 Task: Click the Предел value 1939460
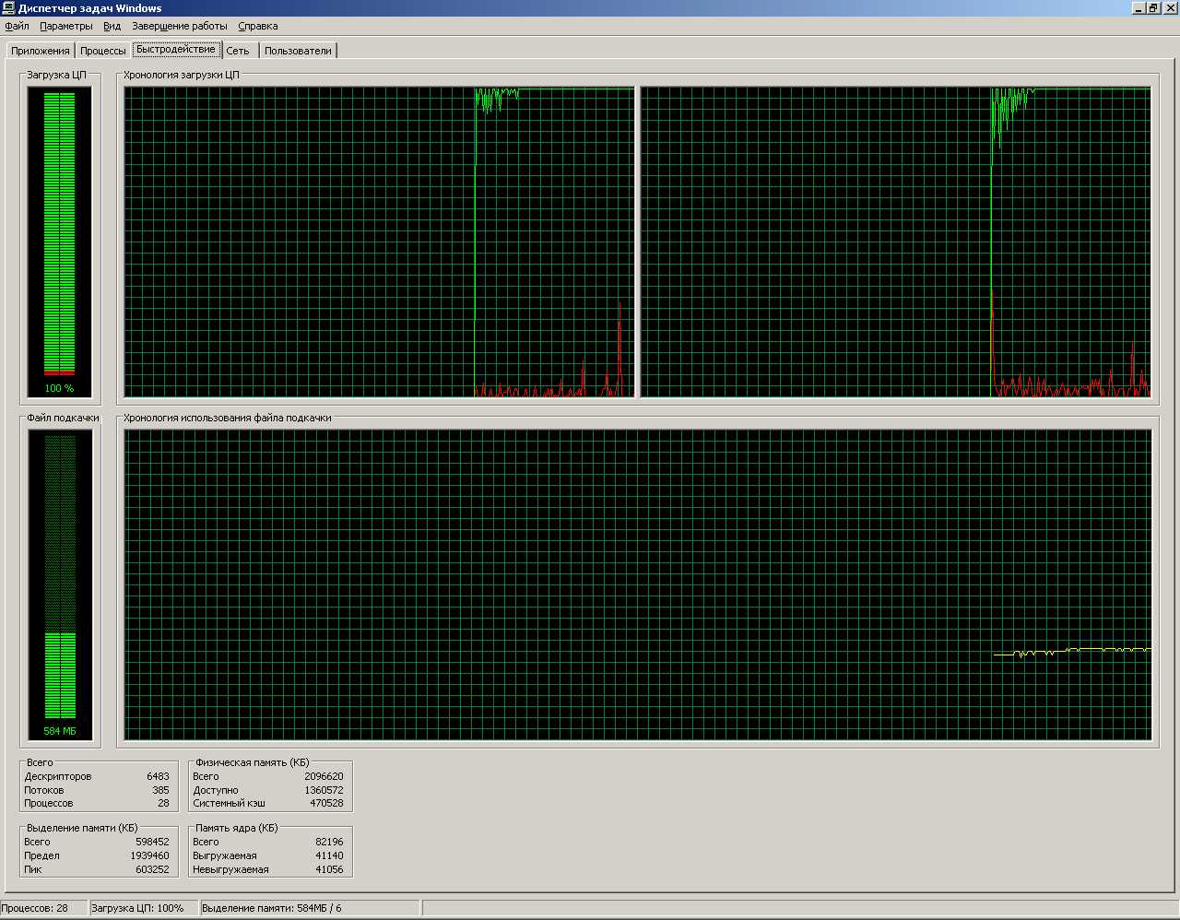pyautogui.click(x=149, y=855)
